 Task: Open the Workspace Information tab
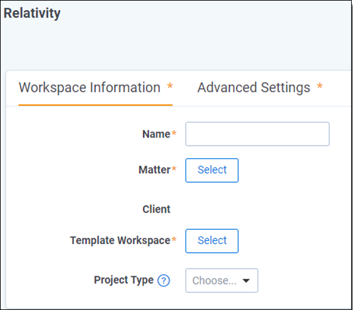pos(95,88)
